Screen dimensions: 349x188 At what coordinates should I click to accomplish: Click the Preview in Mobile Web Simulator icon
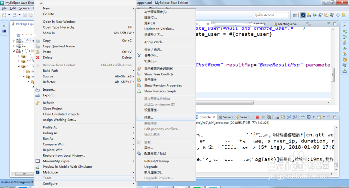(38, 167)
